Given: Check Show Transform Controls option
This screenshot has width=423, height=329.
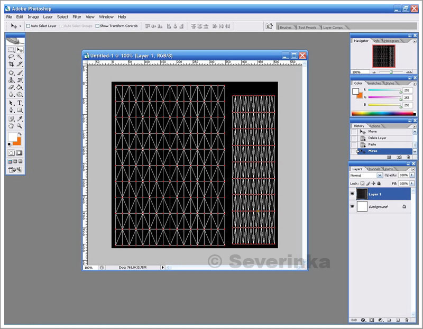Looking at the screenshot, I should click(97, 26).
